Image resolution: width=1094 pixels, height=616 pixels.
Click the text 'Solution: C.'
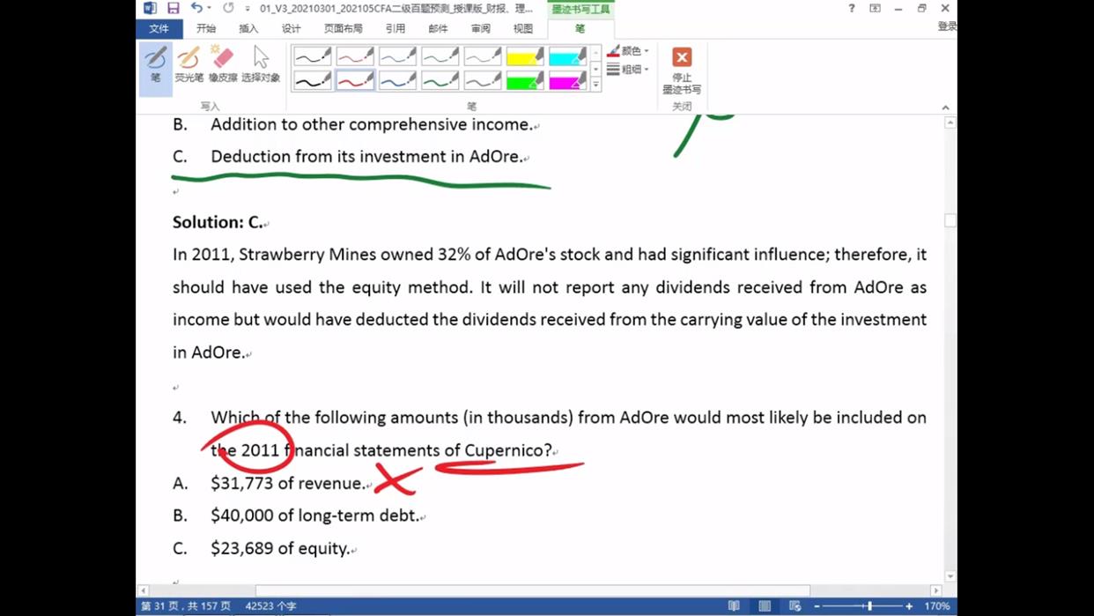tap(218, 222)
